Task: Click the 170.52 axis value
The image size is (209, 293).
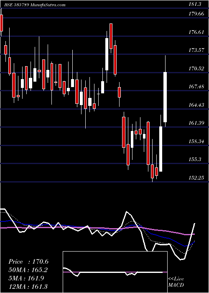Action: click(x=196, y=69)
